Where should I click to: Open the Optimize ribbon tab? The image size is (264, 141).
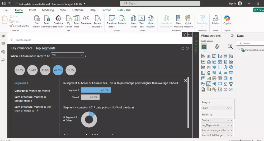point(78,10)
